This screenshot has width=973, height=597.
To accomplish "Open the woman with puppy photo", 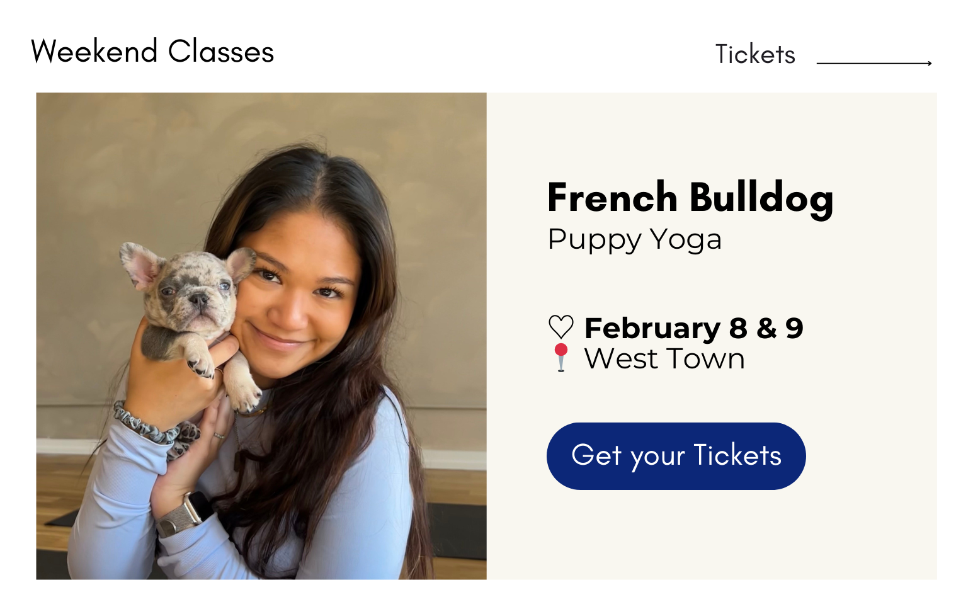I will (261, 336).
